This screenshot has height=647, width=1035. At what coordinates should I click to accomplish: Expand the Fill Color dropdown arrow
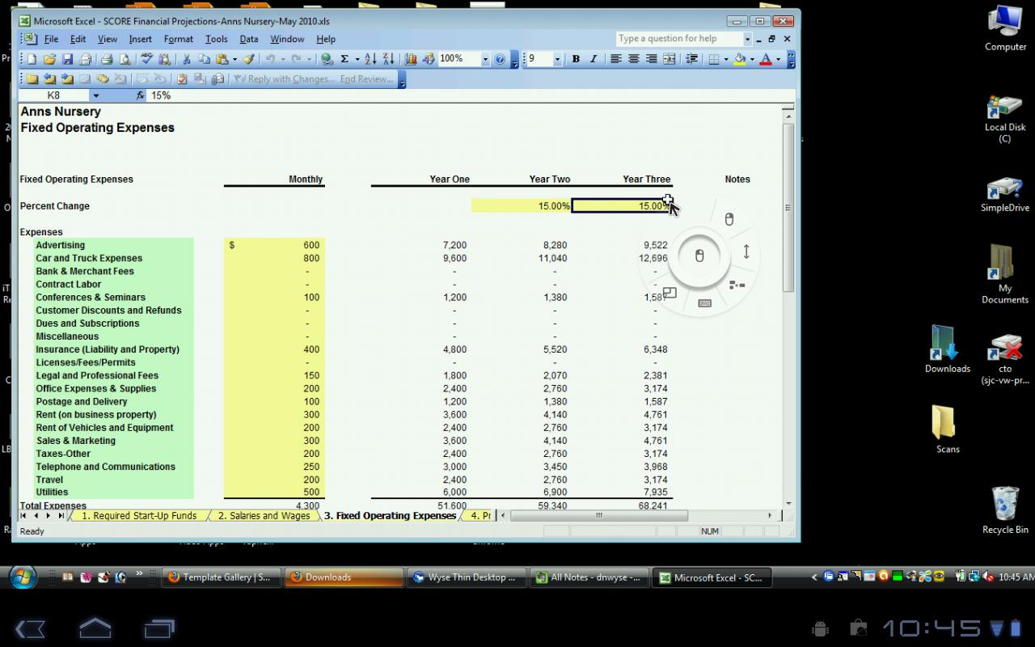pos(752,59)
